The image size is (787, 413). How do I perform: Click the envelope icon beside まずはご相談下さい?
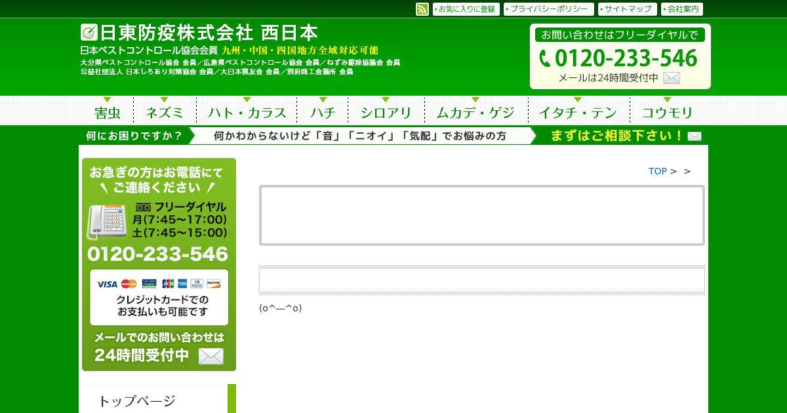[695, 136]
